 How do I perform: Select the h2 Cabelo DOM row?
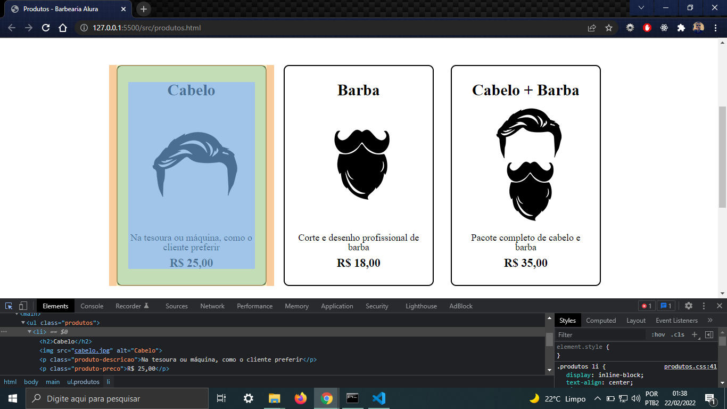272,341
